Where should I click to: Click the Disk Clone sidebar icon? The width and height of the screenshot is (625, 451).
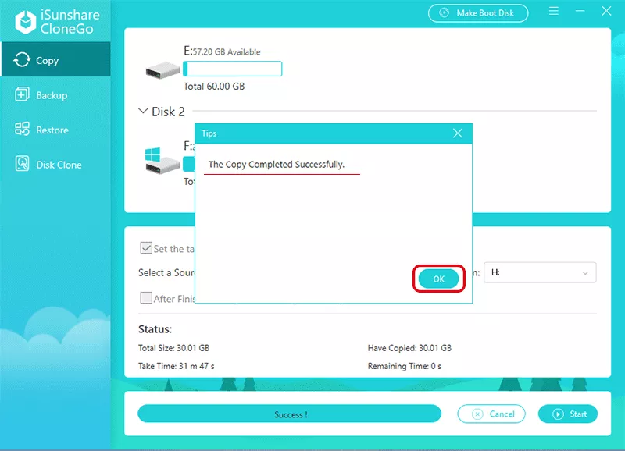click(22, 165)
